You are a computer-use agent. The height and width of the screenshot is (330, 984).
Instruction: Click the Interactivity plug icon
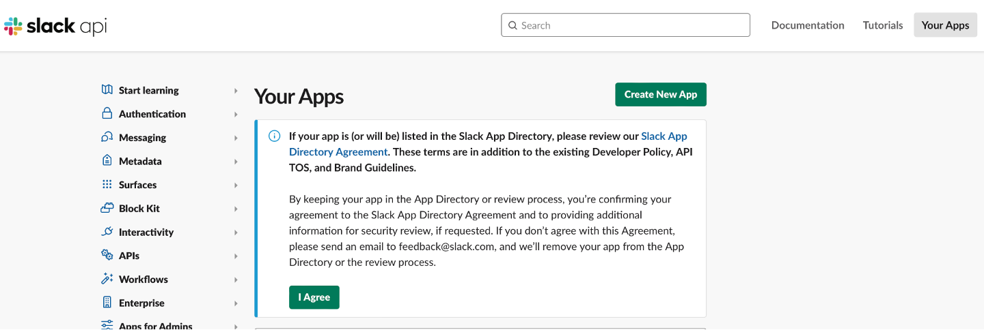107,232
